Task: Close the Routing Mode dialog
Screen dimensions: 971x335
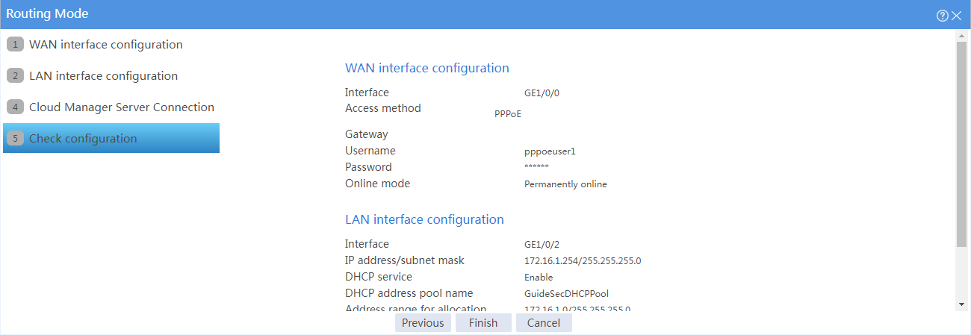Action: pyautogui.click(x=956, y=15)
